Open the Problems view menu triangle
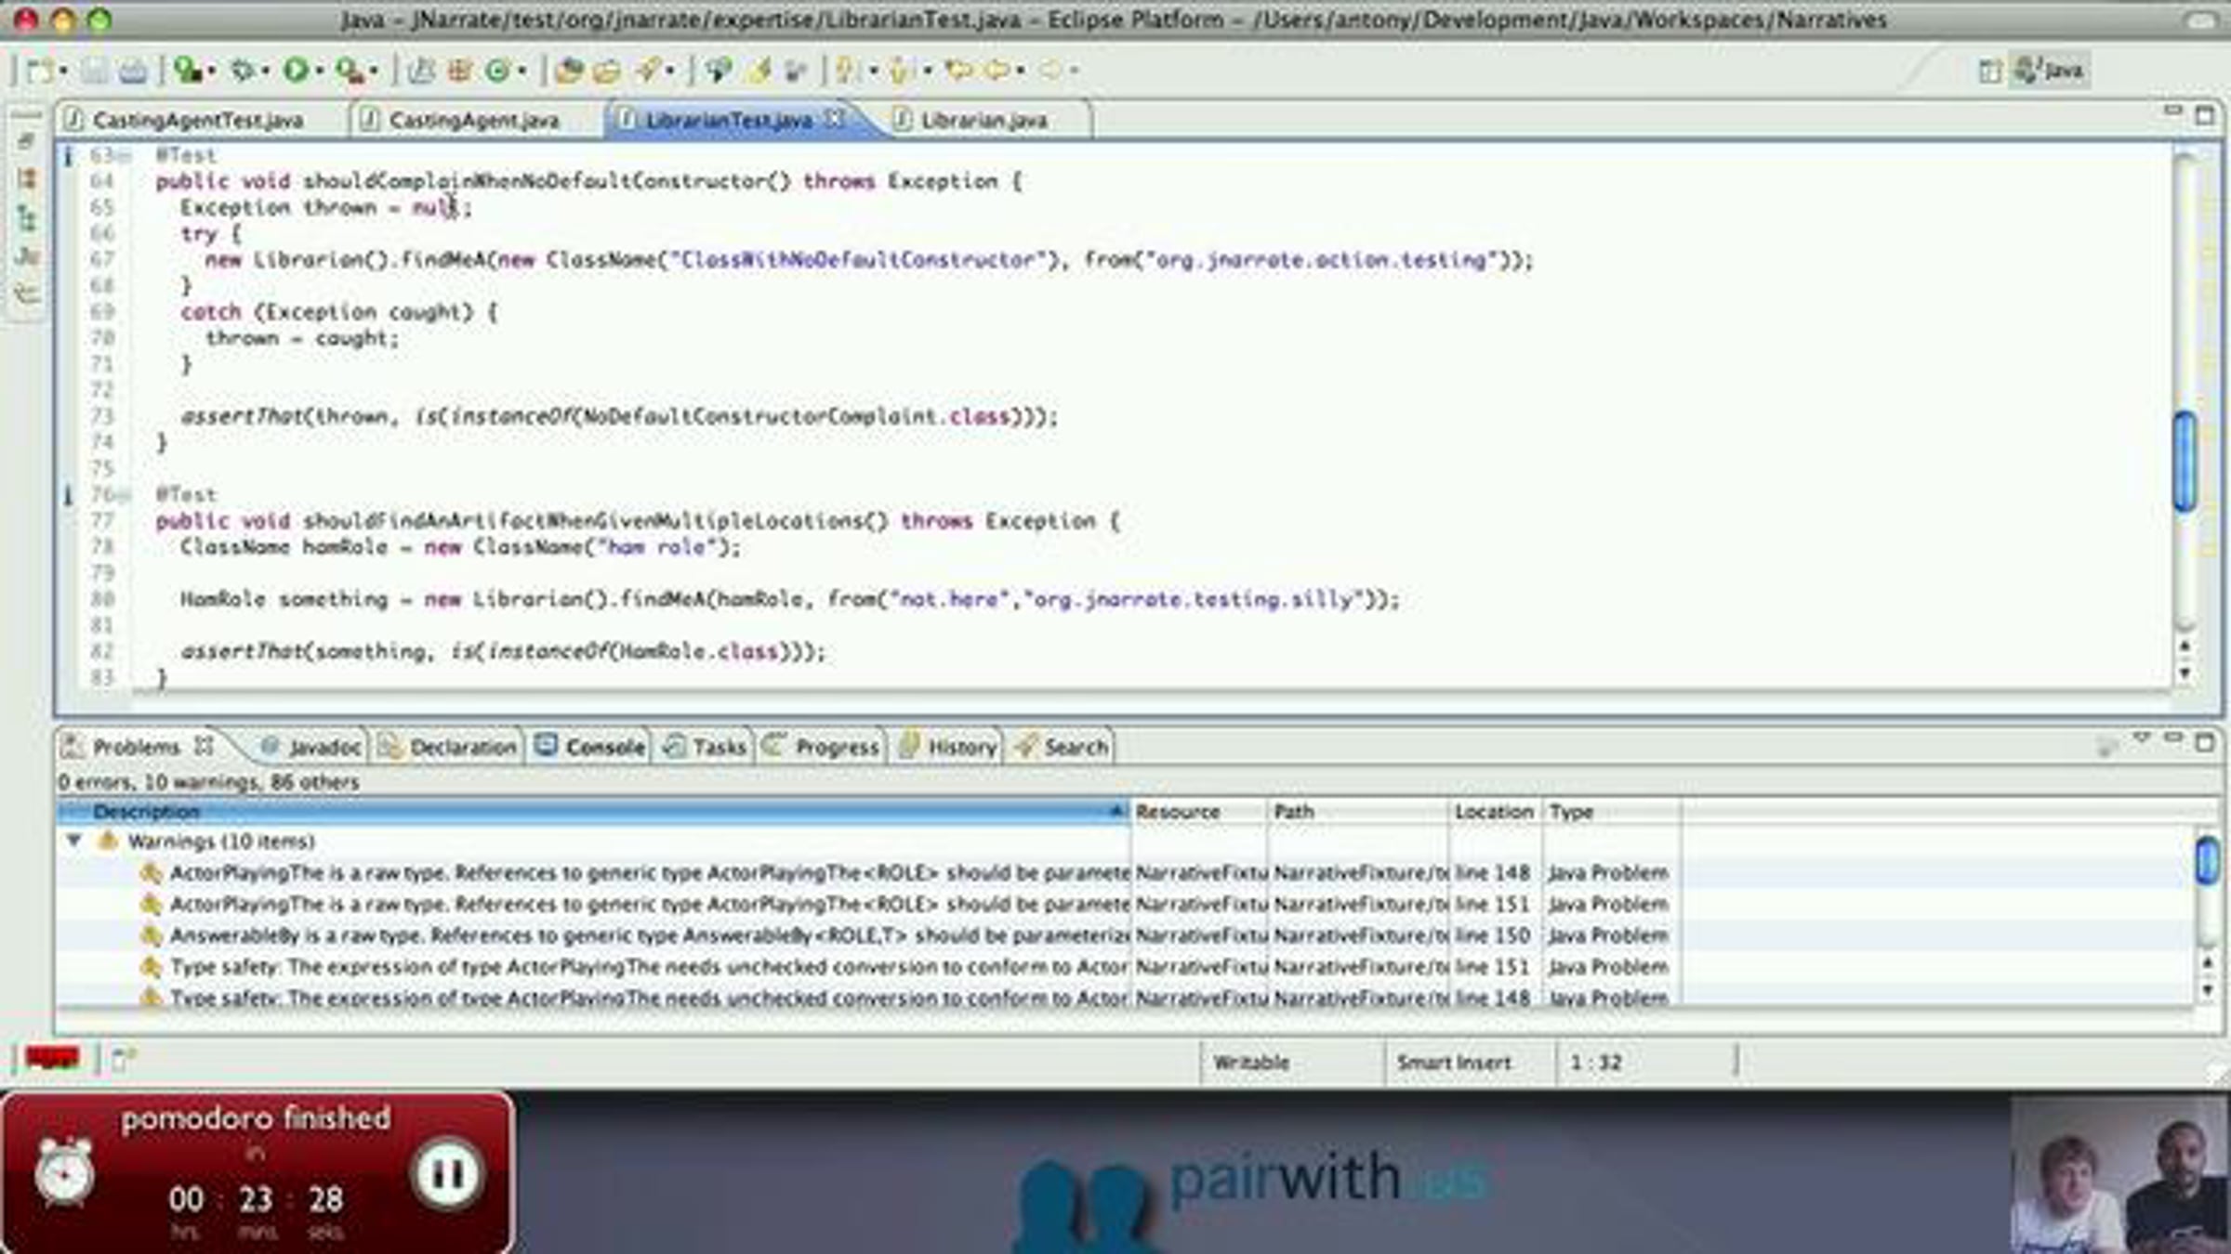The width and height of the screenshot is (2231, 1254). click(x=2141, y=738)
